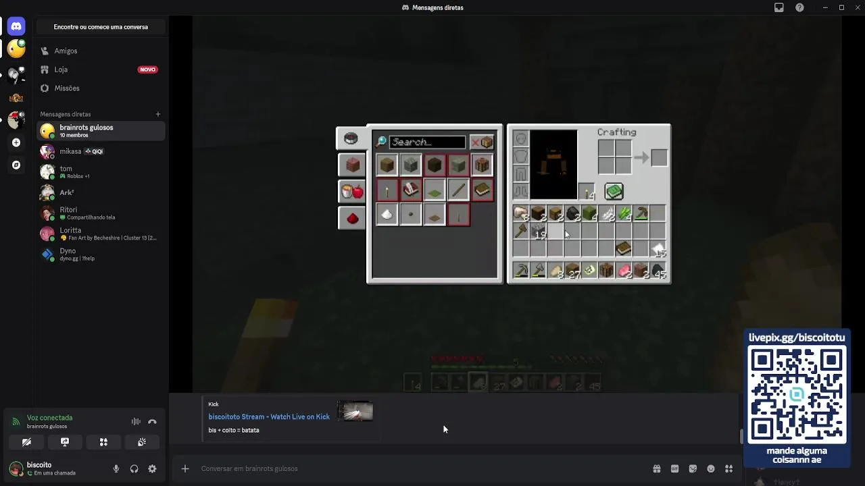Open mikasa direct message
Image resolution: width=865 pixels, height=486 pixels.
coord(101,151)
